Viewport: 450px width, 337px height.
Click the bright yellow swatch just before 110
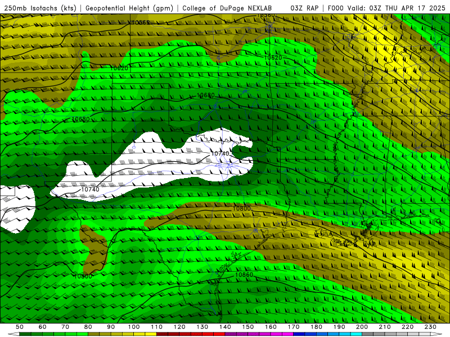151,334
